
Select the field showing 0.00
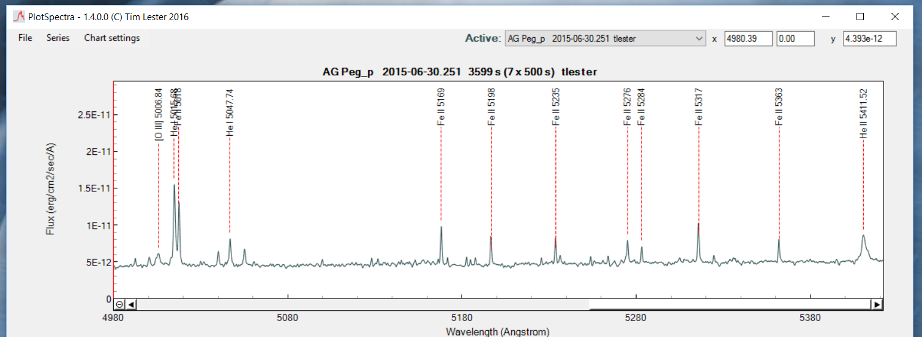(x=795, y=39)
